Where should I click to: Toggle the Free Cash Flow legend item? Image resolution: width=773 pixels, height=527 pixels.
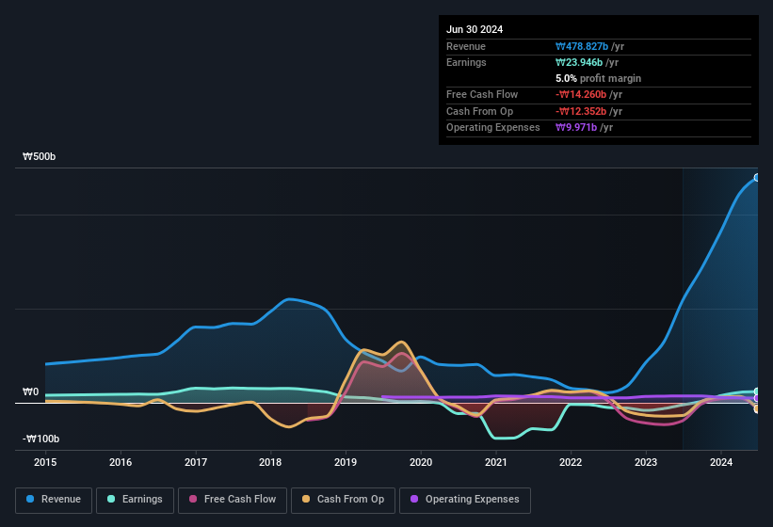coord(232,500)
